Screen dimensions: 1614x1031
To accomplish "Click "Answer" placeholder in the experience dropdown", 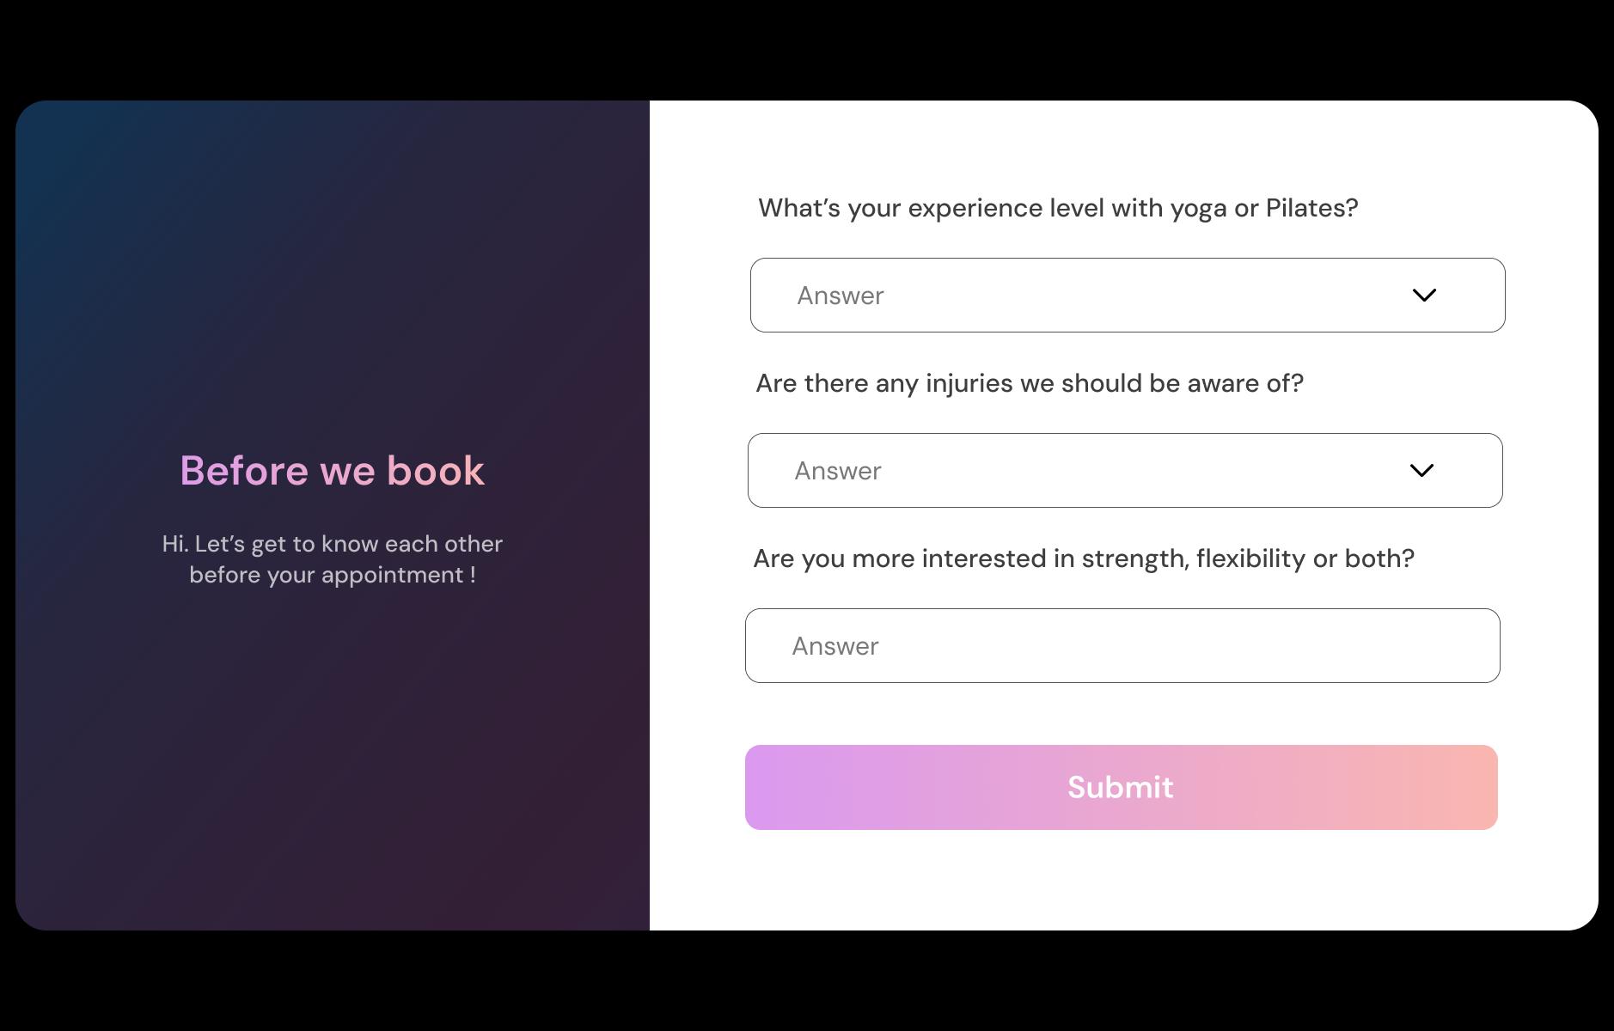I will point(840,296).
